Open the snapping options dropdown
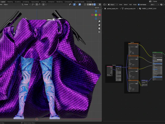The width and height of the screenshot is (165, 124). click(x=40, y=4)
